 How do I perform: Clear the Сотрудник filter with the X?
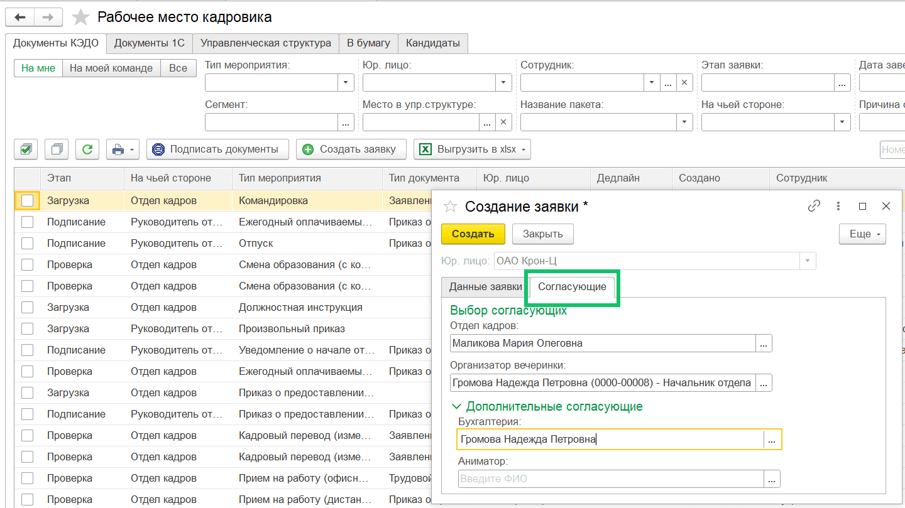[x=684, y=82]
